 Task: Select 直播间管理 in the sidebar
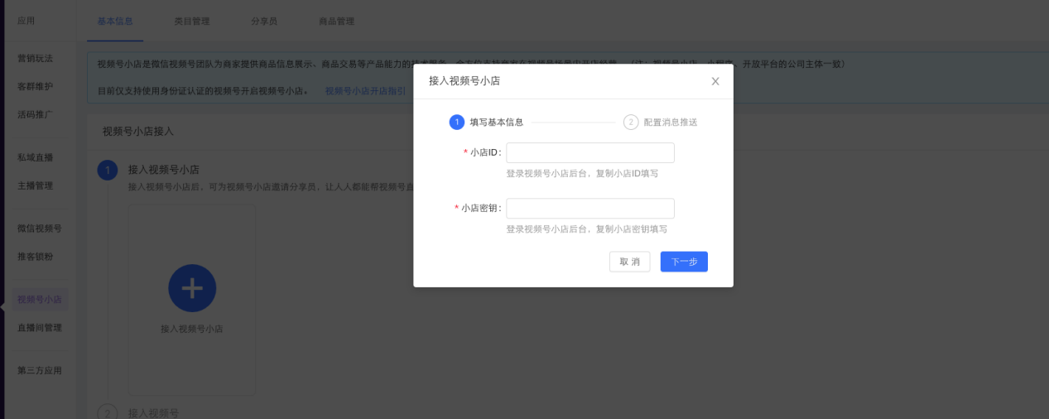click(40, 328)
